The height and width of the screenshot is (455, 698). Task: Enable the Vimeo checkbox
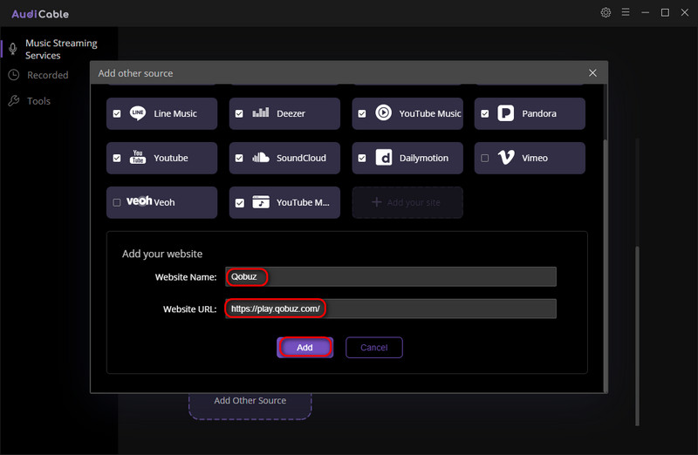click(x=485, y=158)
